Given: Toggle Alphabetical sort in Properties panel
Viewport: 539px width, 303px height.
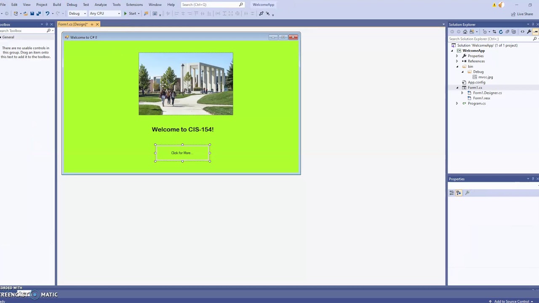Looking at the screenshot, I should point(459,193).
